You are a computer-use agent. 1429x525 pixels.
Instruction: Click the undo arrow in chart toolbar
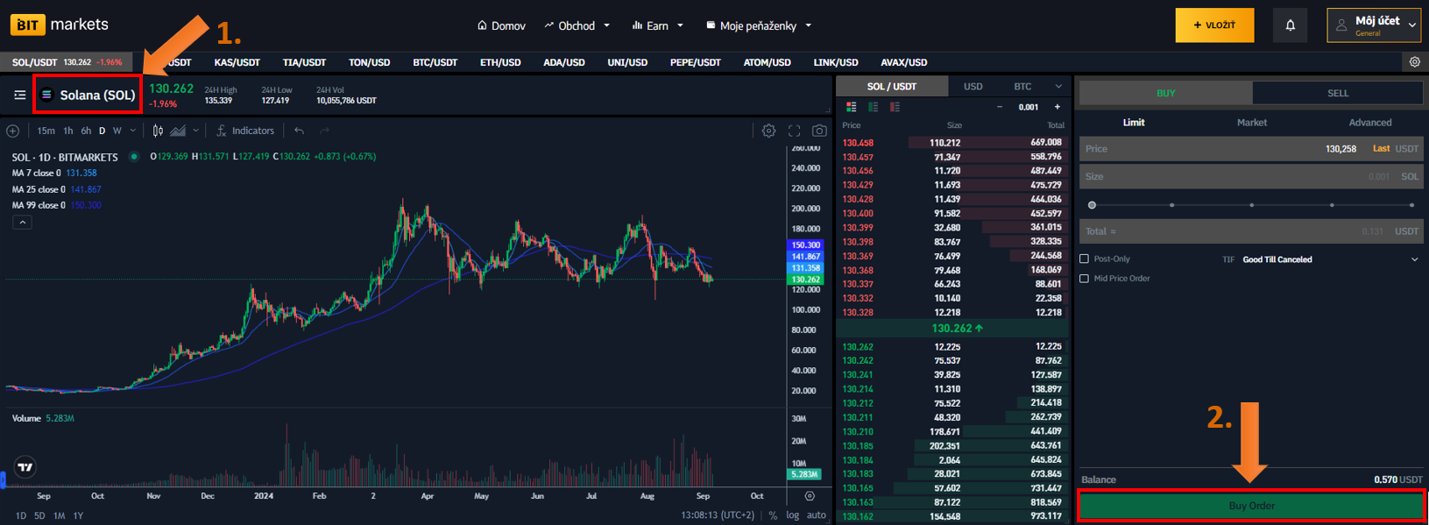(x=300, y=131)
